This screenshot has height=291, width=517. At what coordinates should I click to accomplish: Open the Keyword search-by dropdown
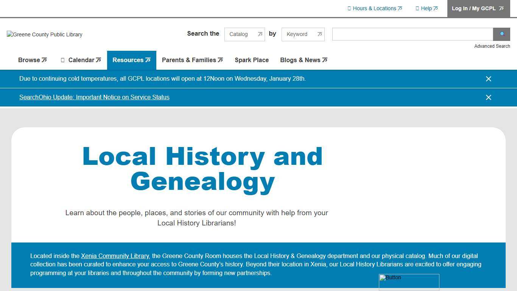pyautogui.click(x=303, y=34)
